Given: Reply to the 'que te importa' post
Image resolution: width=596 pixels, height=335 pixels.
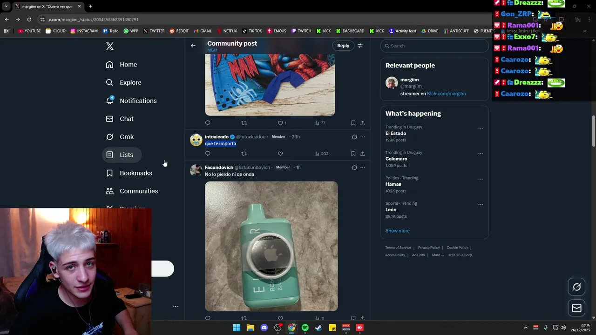Looking at the screenshot, I should 208,154.
